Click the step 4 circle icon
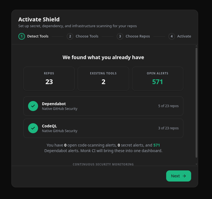212x199 pixels. 172,36
